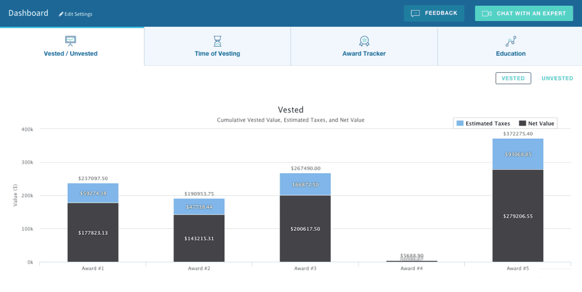Screen dimensions: 582x292
Task: Click the Award #2 net value bar $143215.31
Action: point(199,238)
